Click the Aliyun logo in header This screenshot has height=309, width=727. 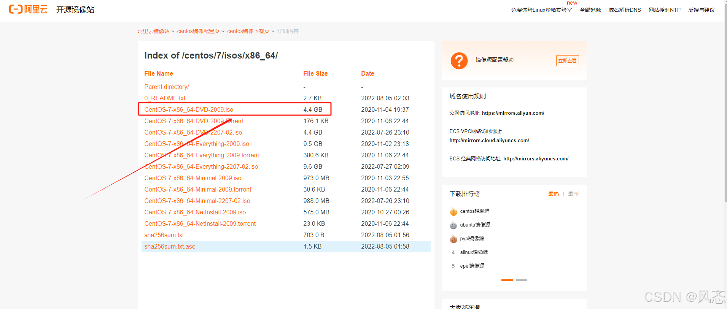tap(28, 10)
